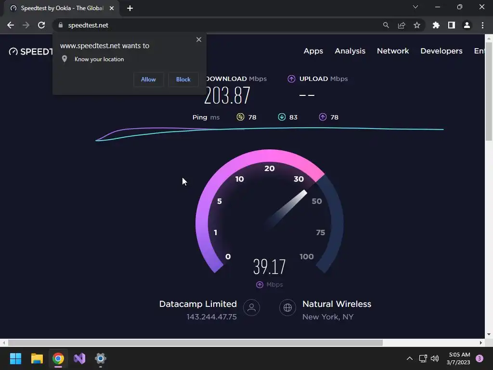Click the Speedtest logo
This screenshot has width=493, height=370.
30,52
